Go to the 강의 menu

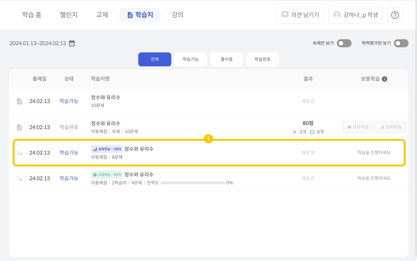tap(178, 15)
